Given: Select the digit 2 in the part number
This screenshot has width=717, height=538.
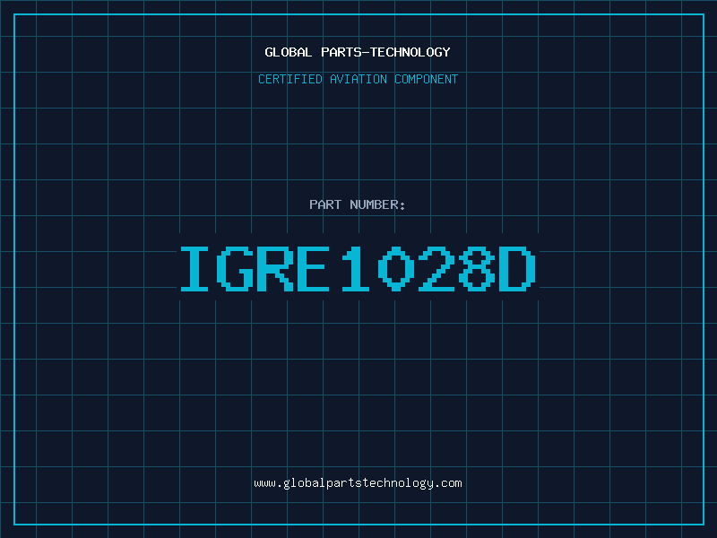Looking at the screenshot, I should tap(436, 269).
